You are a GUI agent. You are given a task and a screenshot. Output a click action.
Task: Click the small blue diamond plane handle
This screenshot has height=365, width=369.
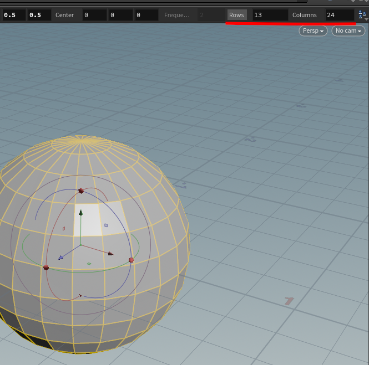[106, 225]
